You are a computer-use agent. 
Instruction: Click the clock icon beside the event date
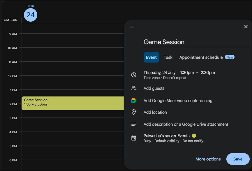[x=134, y=75]
